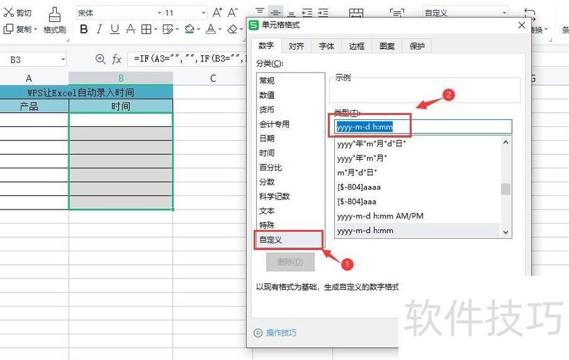Image resolution: width=569 pixels, height=360 pixels.
Task: Open the font name 宋体 dropdown
Action: pos(159,13)
